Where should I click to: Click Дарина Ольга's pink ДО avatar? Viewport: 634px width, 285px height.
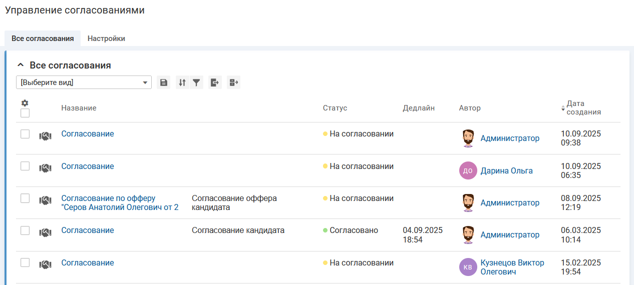point(468,170)
